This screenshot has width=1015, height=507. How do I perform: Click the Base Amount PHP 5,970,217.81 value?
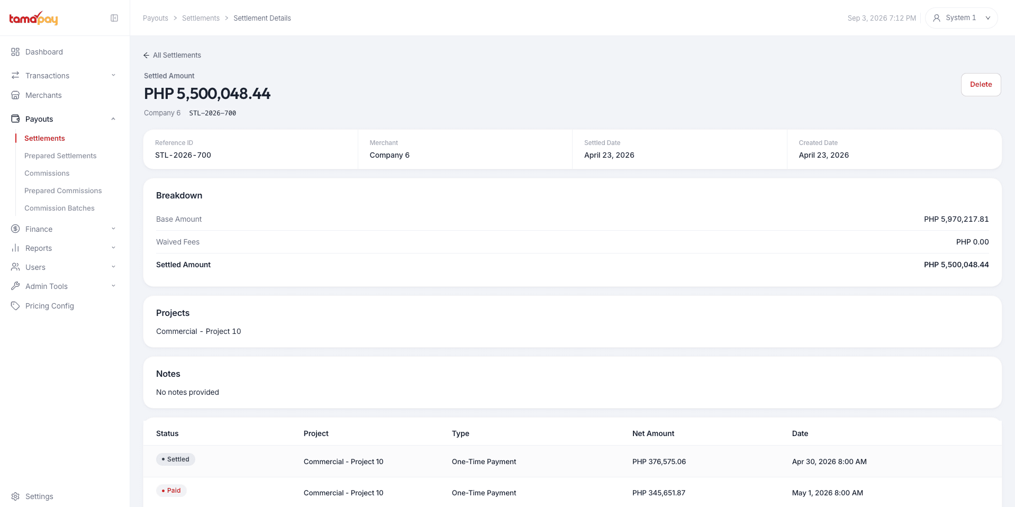pyautogui.click(x=956, y=219)
